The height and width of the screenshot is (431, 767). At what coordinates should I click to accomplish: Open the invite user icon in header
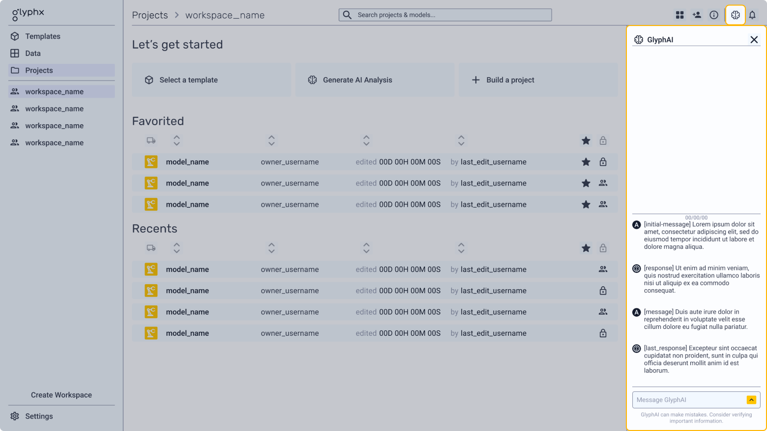click(x=697, y=15)
